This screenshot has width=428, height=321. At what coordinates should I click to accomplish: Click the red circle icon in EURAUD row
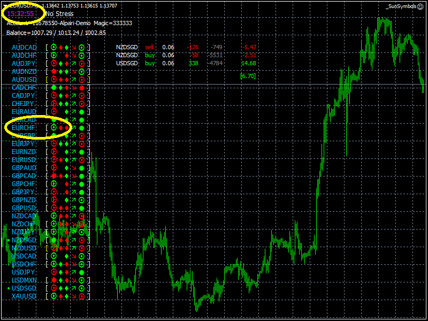(54, 112)
